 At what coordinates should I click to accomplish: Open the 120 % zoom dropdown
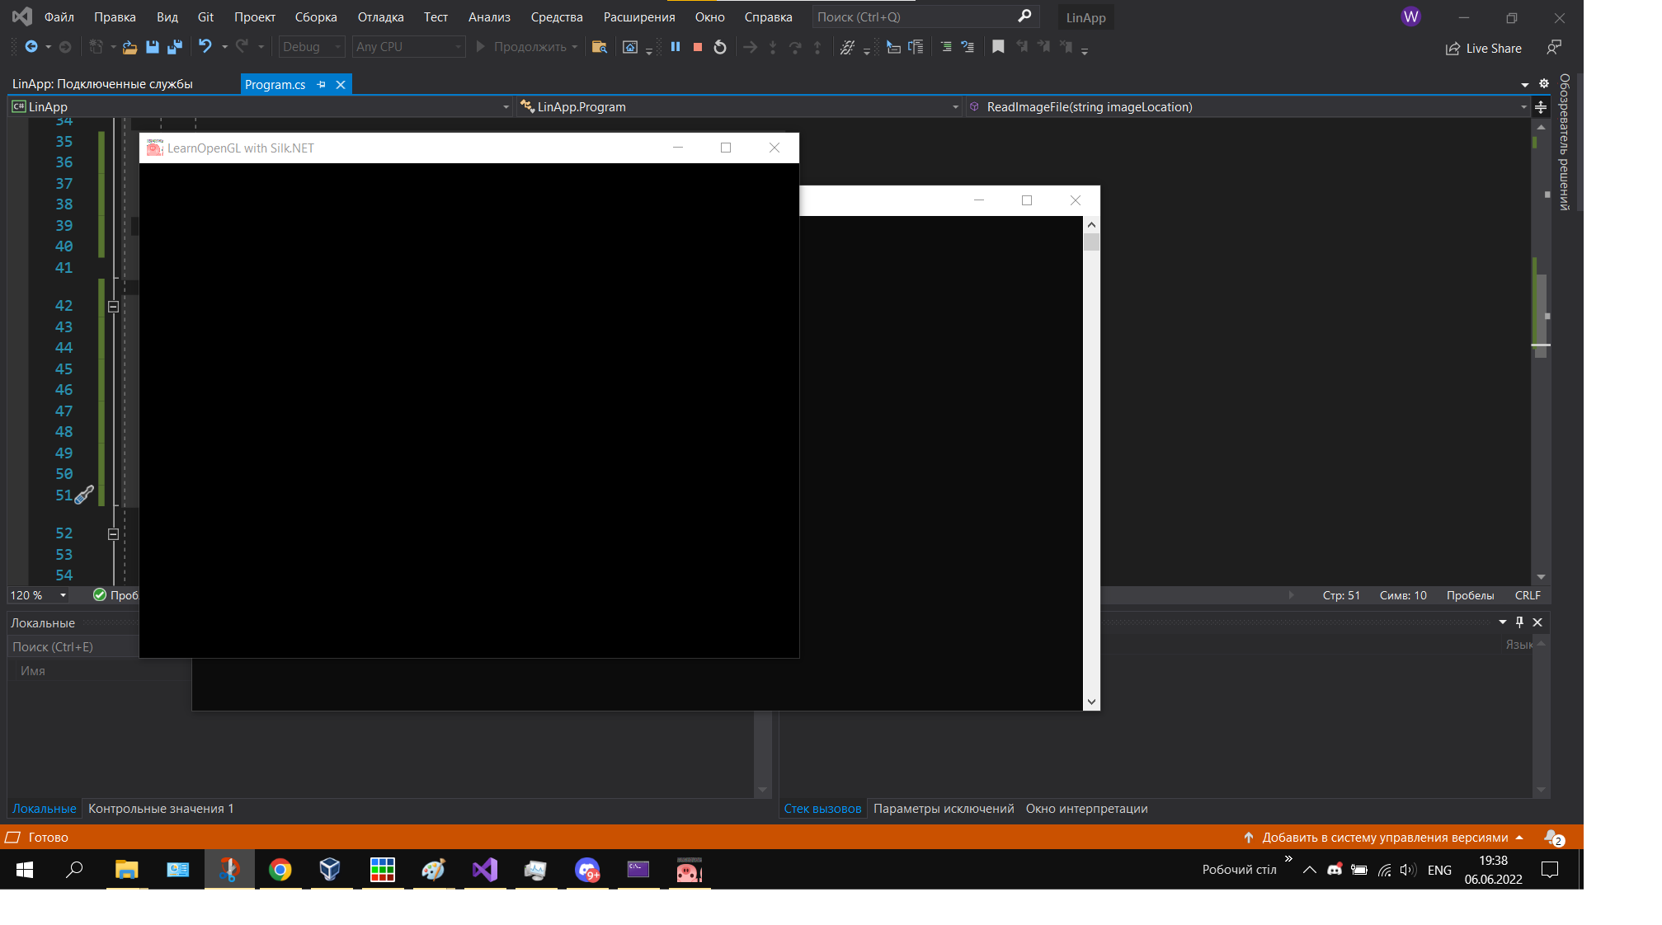tap(63, 595)
